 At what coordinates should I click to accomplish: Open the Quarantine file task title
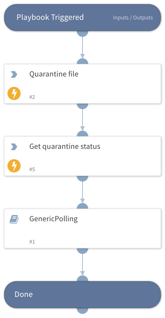pos(54,74)
